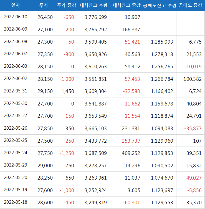Click short change value -35,877
Image resolution: width=205 pixels, height=209 pixels.
click(193, 129)
